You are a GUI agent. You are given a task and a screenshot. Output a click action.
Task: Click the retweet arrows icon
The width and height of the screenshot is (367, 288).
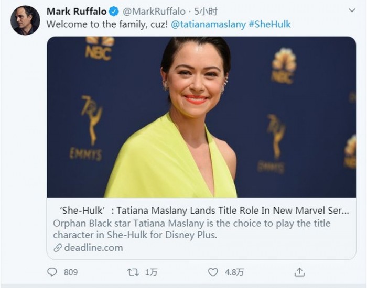tap(134, 272)
